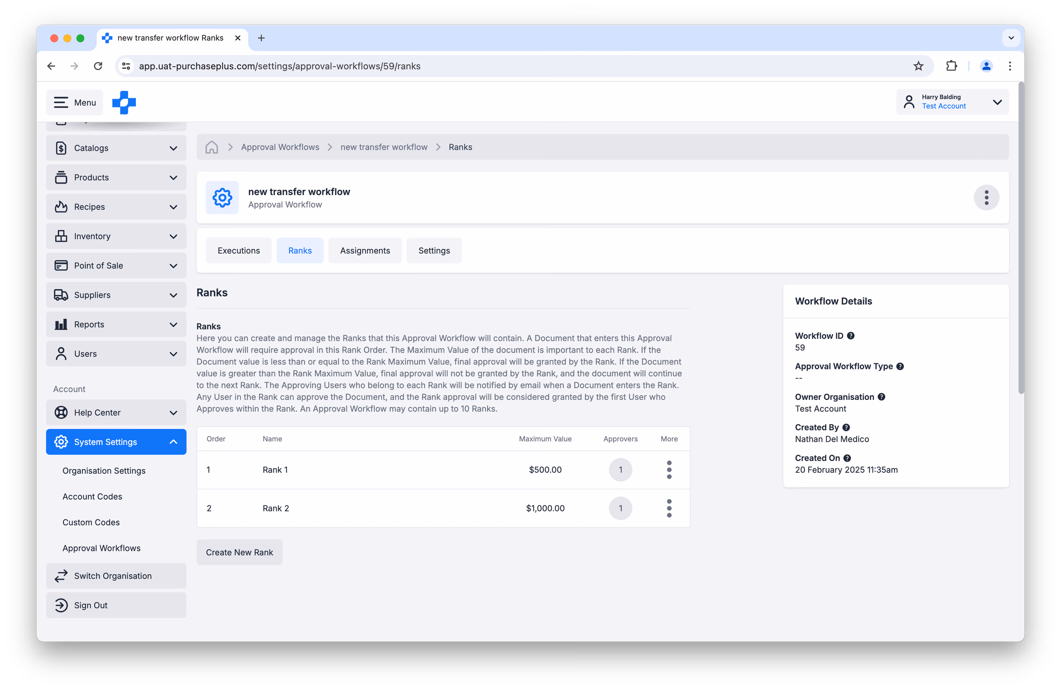Click the Create New Rank button
Screen dimensions: 1061x690
click(240, 552)
